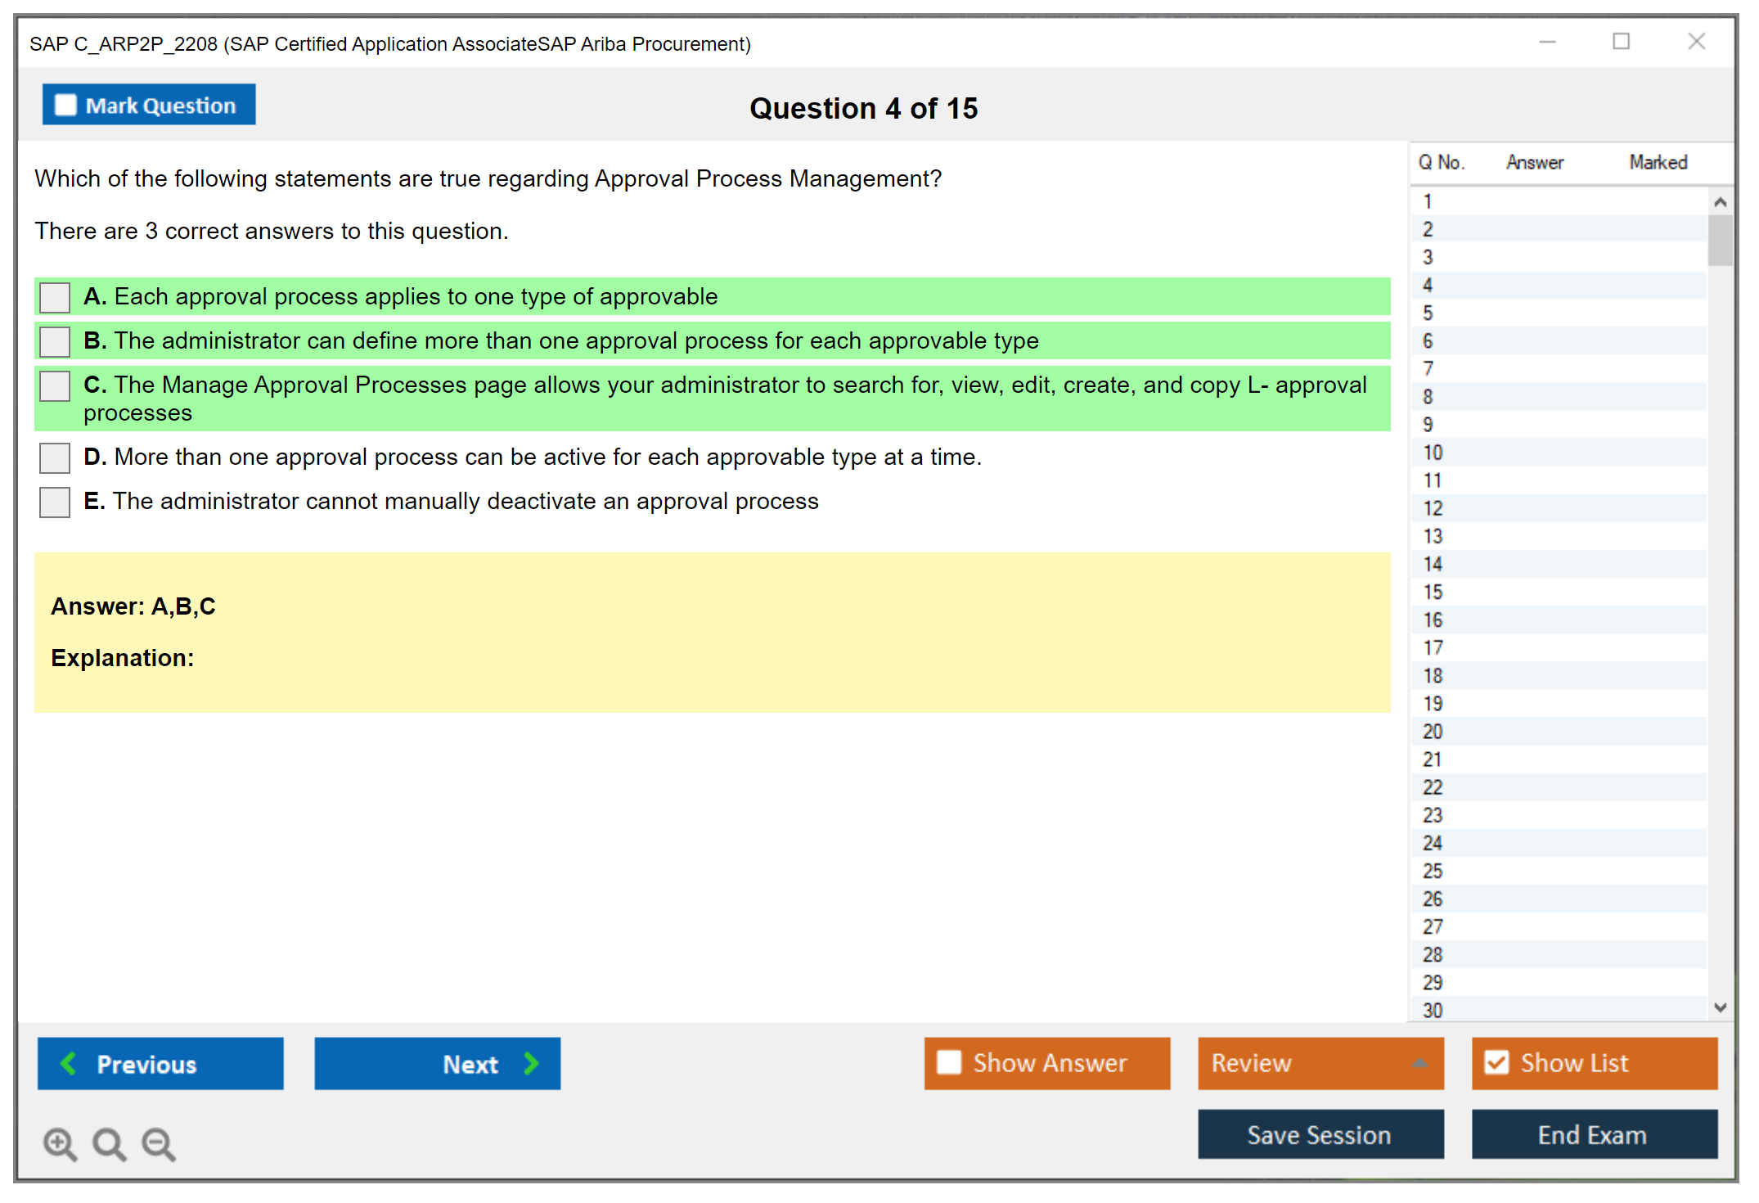The height and width of the screenshot is (1203, 1759).
Task: Click the zoom out magnifier icon
Action: (158, 1143)
